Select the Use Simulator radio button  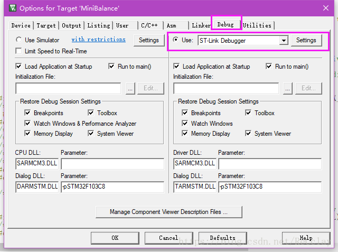19,40
